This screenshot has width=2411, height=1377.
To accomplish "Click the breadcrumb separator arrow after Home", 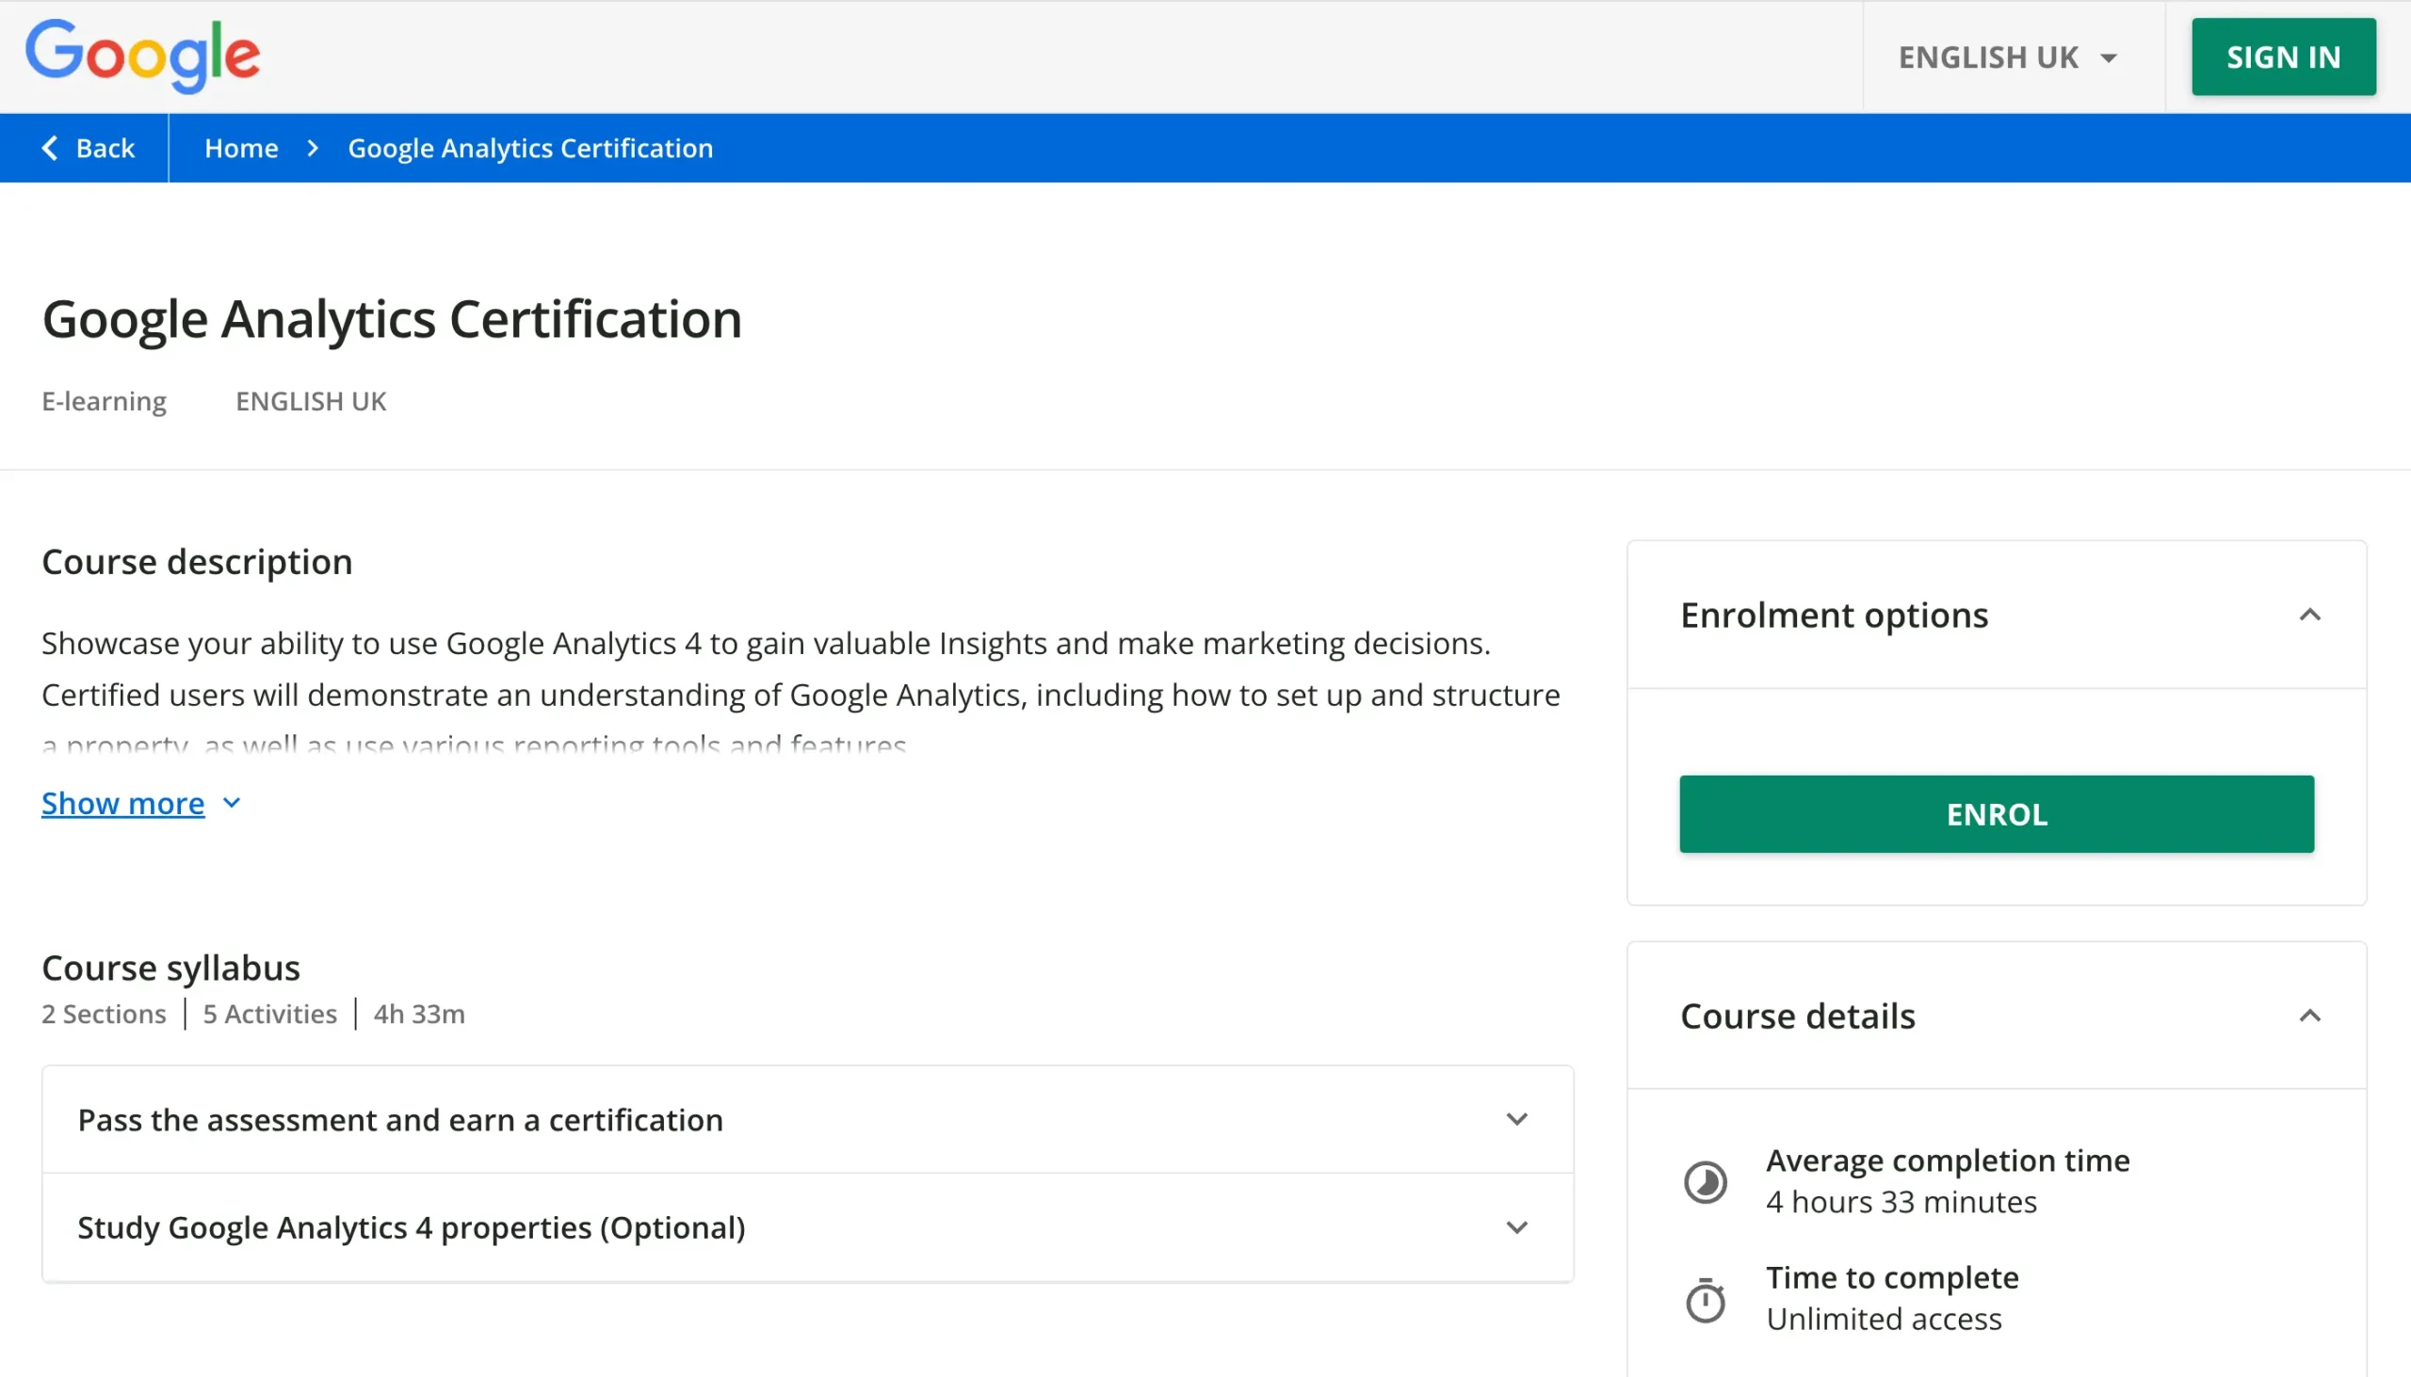I will point(314,149).
